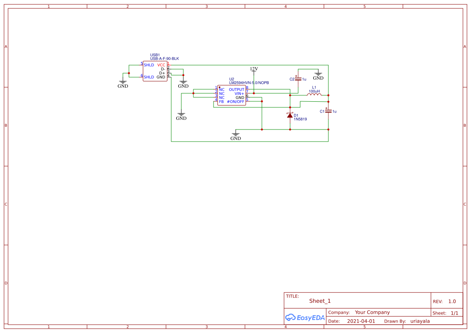Select the LM2594HVN-5.0 regulator U2
The image size is (471, 333).
tap(232, 97)
